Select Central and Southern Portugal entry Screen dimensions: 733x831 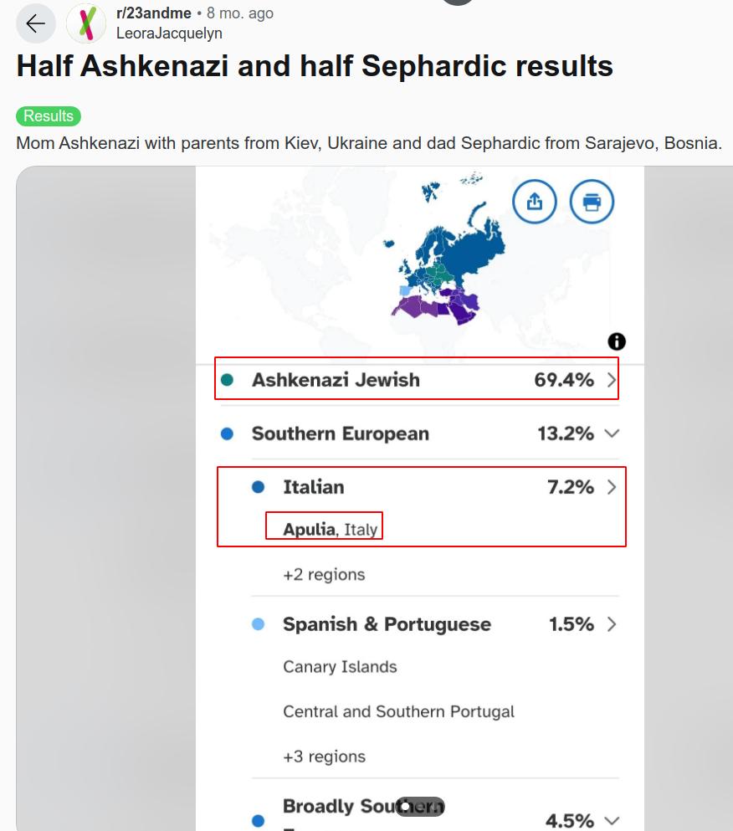[398, 711]
